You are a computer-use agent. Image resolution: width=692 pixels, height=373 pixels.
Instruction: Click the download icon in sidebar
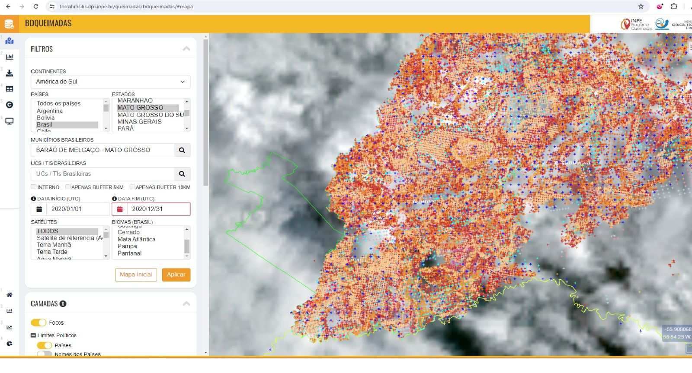tap(10, 73)
